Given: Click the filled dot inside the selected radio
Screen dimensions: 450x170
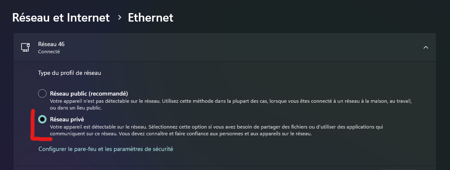Looking at the screenshot, I should click(42, 119).
